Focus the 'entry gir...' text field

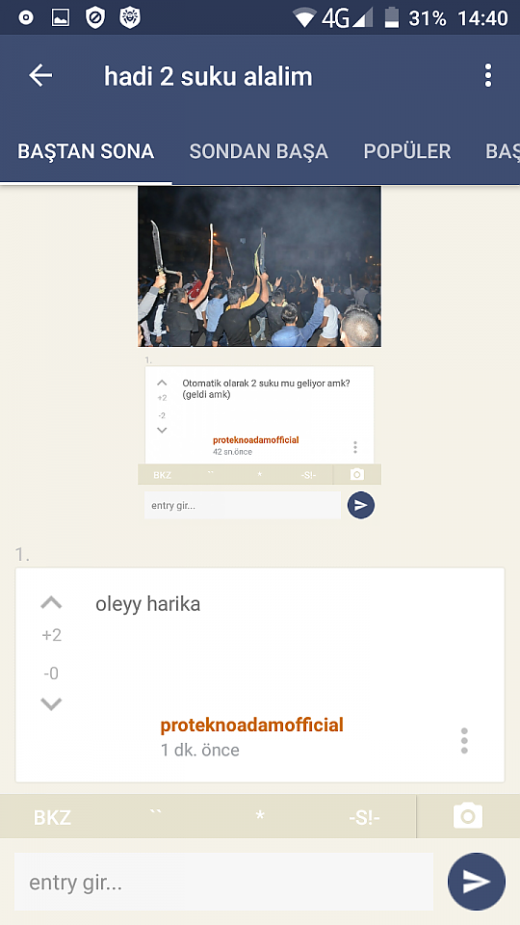click(x=224, y=882)
